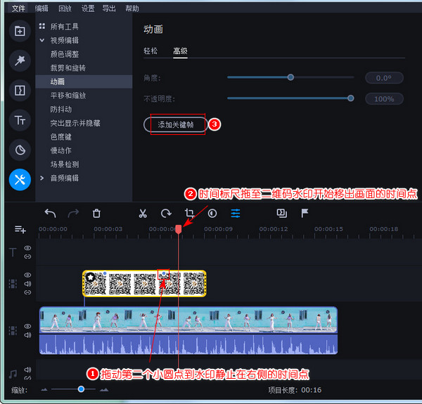
Task: Select 动画 tool
Action: pyautogui.click(x=84, y=82)
